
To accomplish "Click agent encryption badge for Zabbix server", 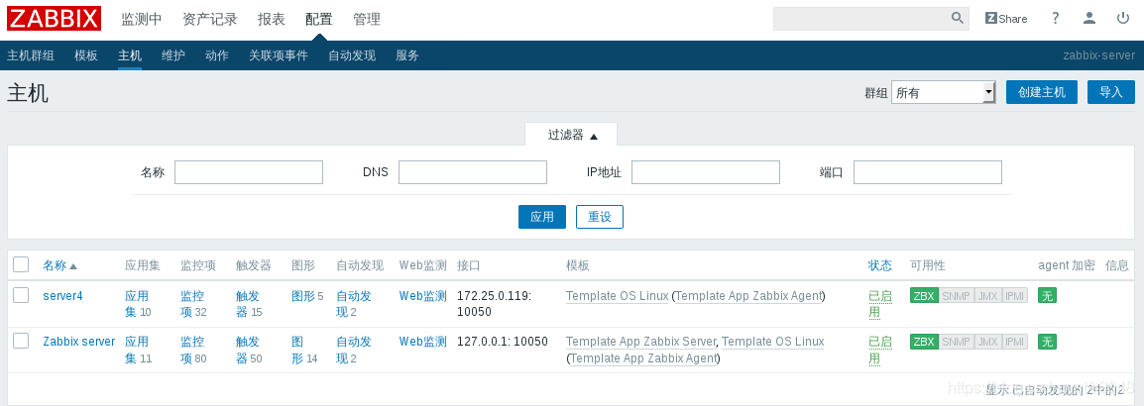I will (x=1047, y=341).
